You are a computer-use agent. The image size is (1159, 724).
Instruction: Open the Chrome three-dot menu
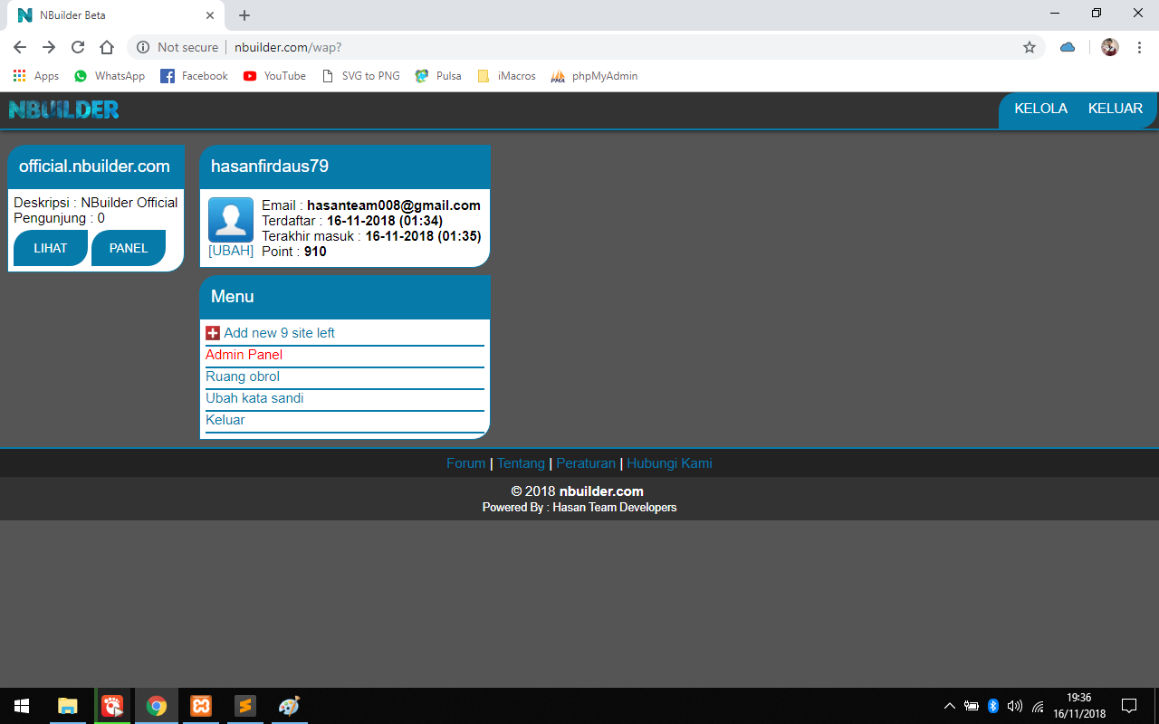(1139, 47)
